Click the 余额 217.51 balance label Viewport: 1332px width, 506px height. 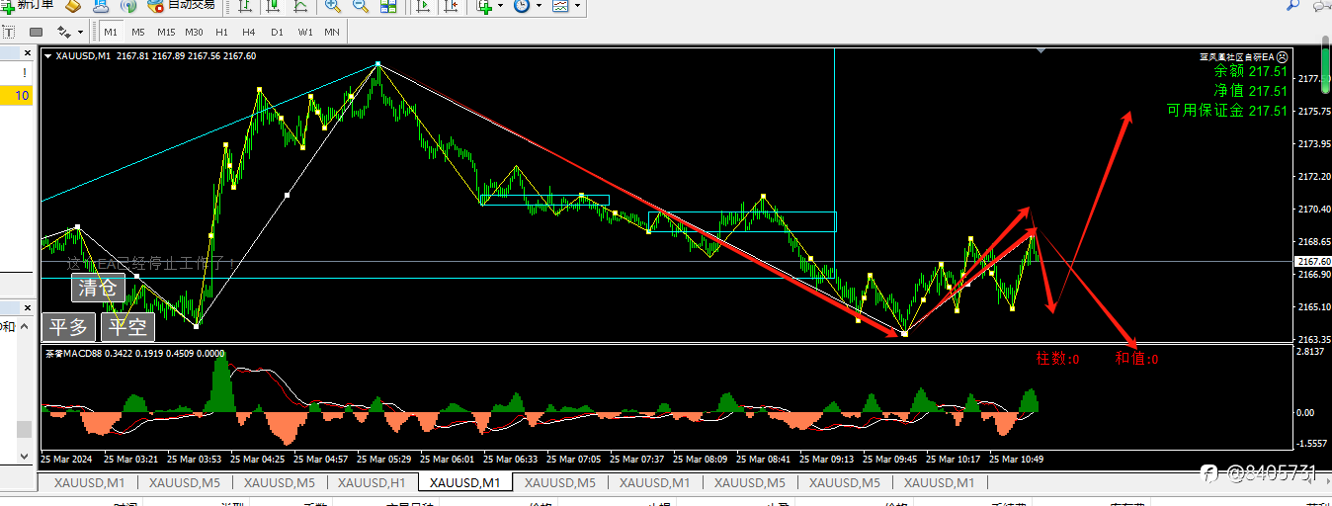point(1251,71)
